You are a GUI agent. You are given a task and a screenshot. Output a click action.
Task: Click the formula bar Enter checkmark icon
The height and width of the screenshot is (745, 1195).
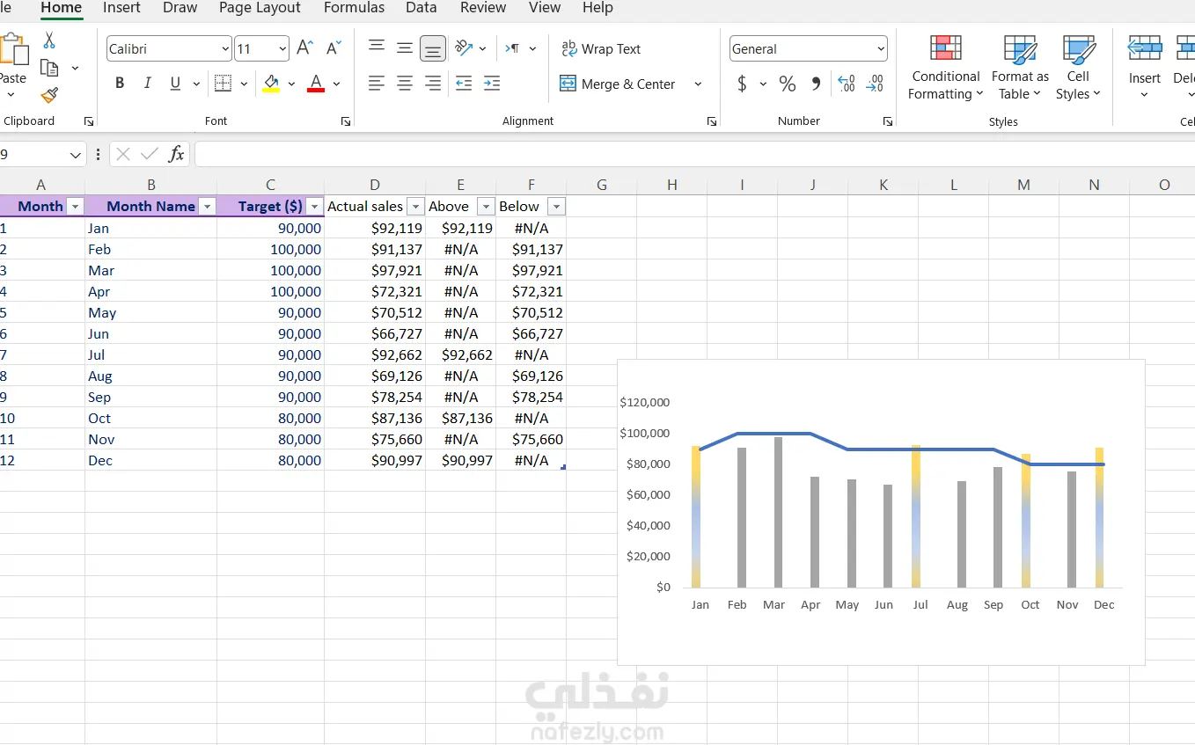click(150, 154)
